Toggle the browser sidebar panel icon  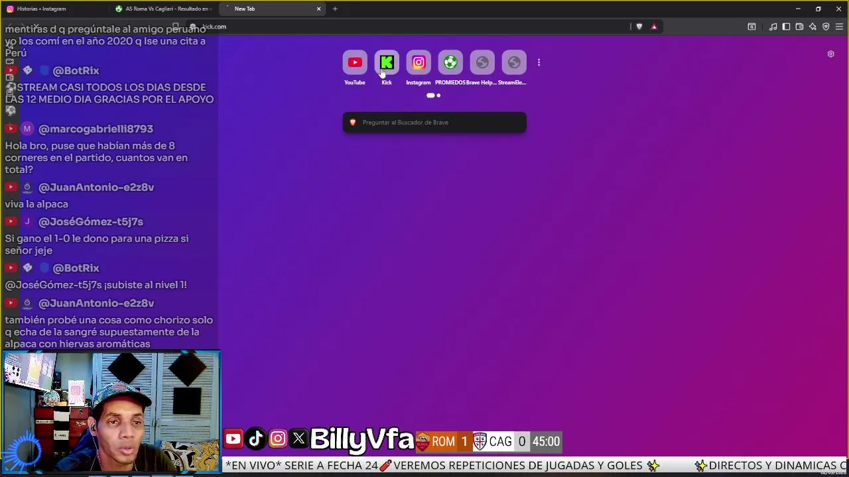786,26
